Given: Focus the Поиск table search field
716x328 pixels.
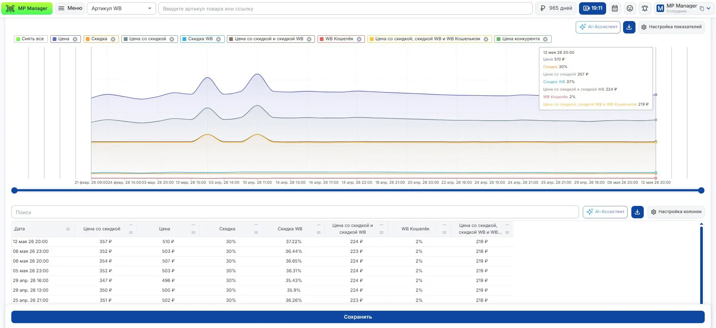Looking at the screenshot, I should pos(295,212).
